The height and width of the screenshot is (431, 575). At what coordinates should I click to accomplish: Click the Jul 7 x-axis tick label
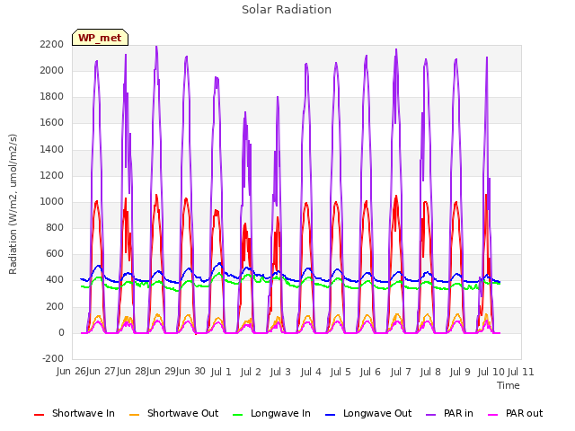(x=401, y=372)
